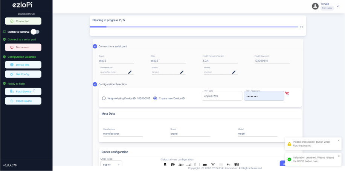Click the EzloPi Device Id 102000515 field
Screen dimensions: 345x171
(272, 61)
